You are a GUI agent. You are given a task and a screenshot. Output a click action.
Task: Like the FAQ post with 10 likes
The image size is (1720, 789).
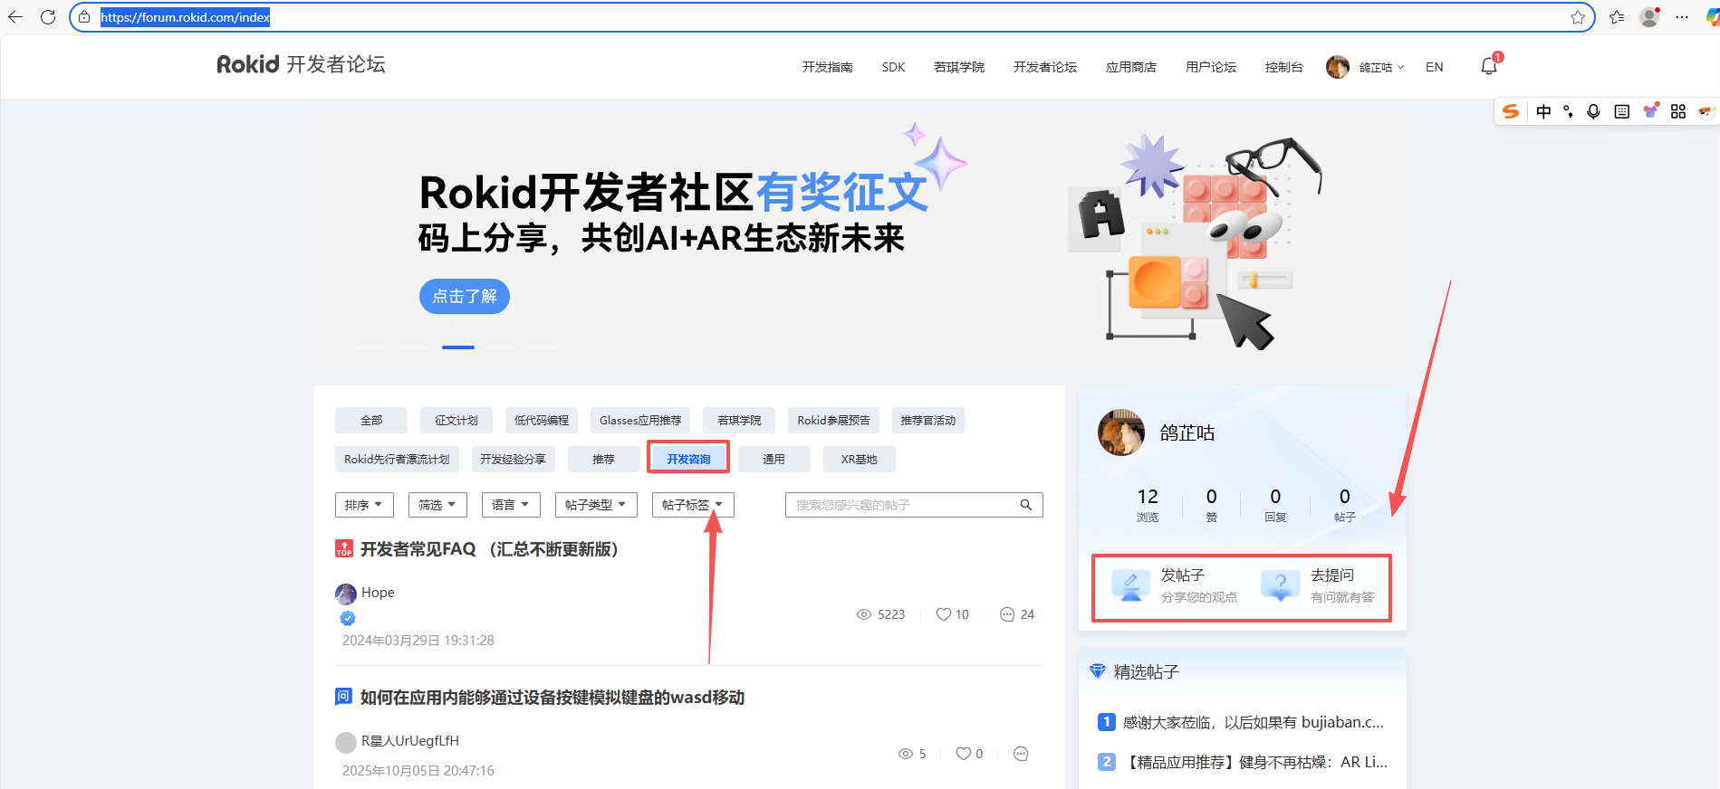[944, 614]
